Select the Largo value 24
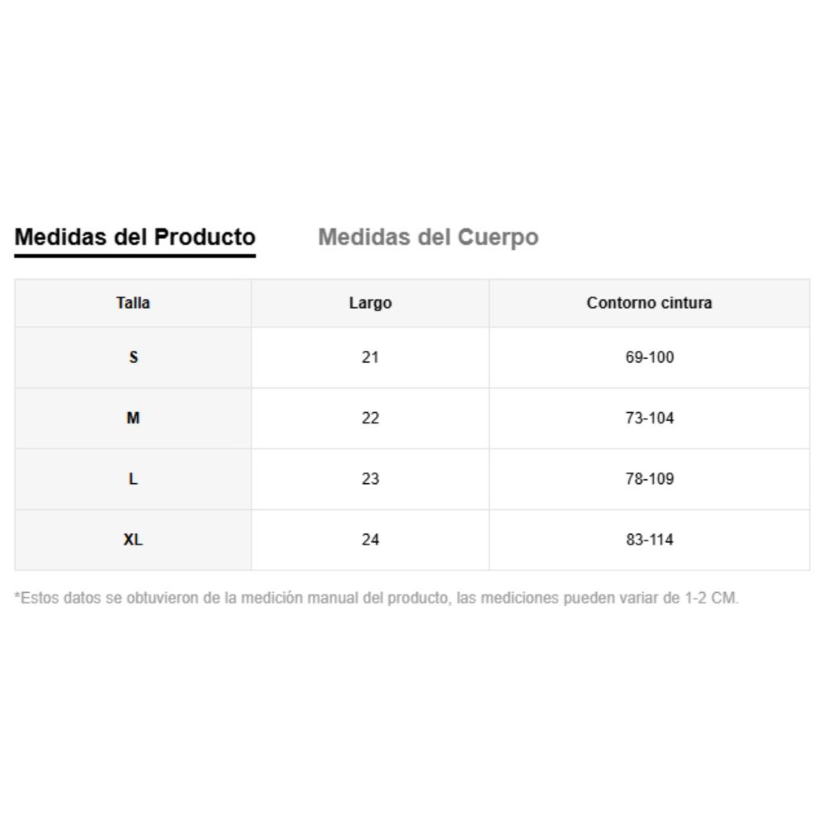Viewport: 826px width, 826px height. (370, 540)
